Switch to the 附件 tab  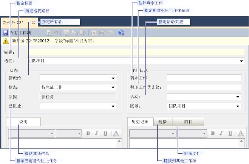[188, 122]
